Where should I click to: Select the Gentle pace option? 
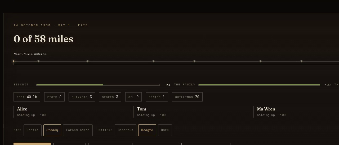(x=33, y=130)
